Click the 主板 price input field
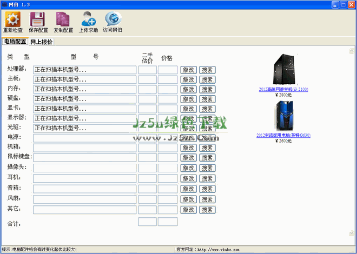The height and width of the screenshot is (254, 357). (168, 79)
